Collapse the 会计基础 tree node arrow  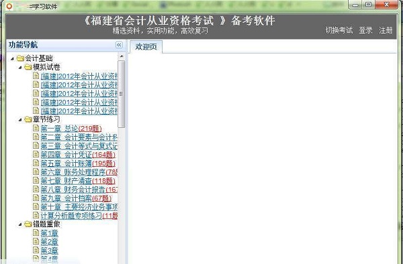12,59
